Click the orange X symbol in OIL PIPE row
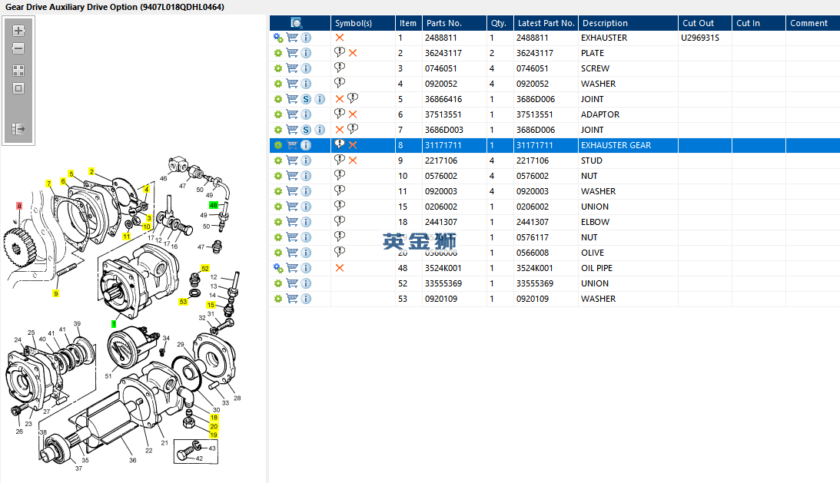This screenshot has height=483, width=840. click(x=340, y=268)
